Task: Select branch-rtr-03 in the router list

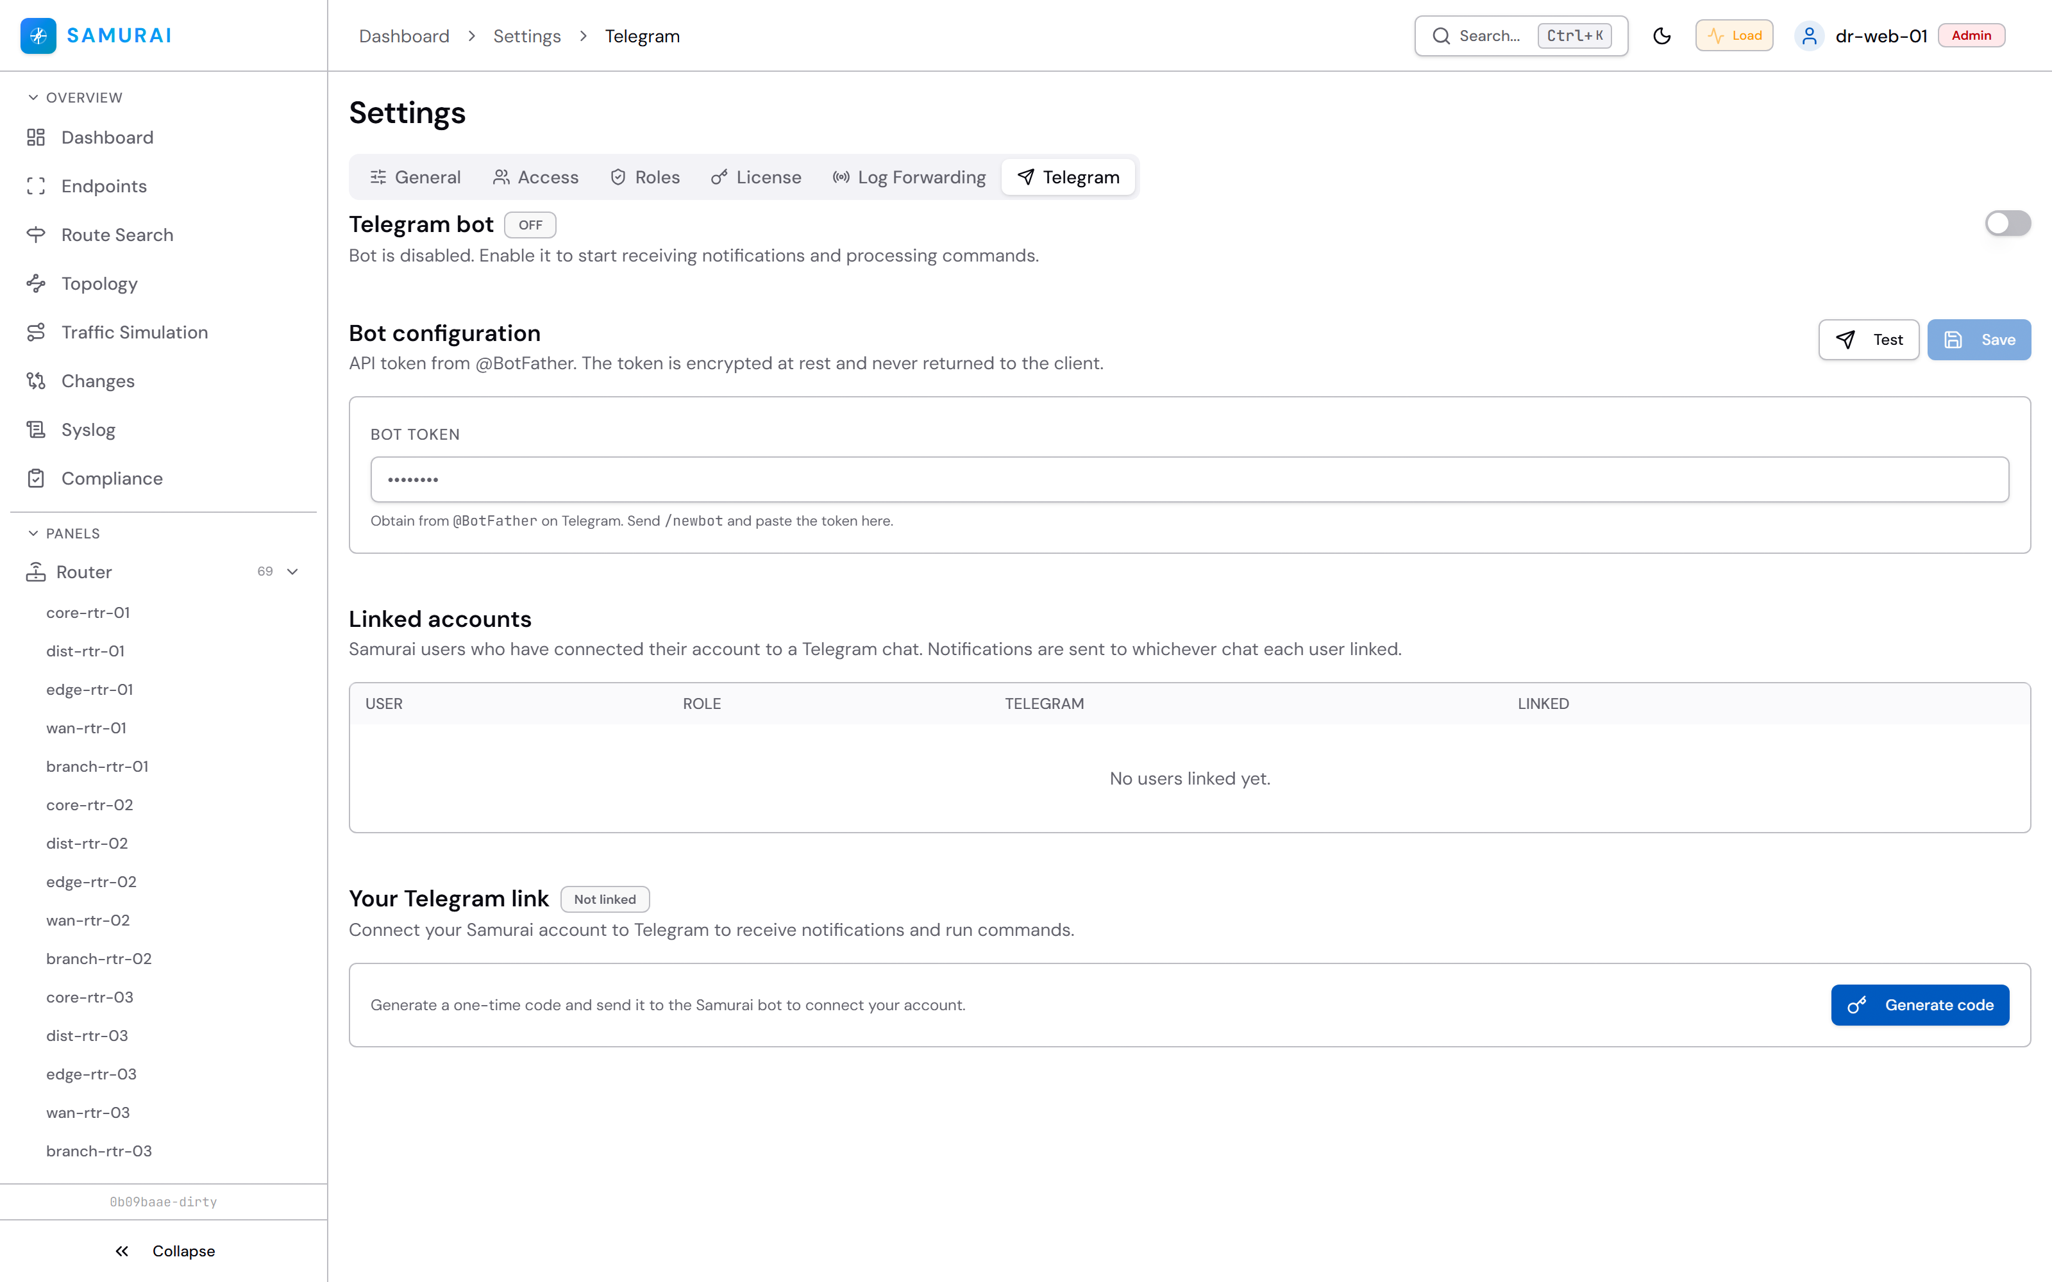Action: pyautogui.click(x=99, y=1151)
